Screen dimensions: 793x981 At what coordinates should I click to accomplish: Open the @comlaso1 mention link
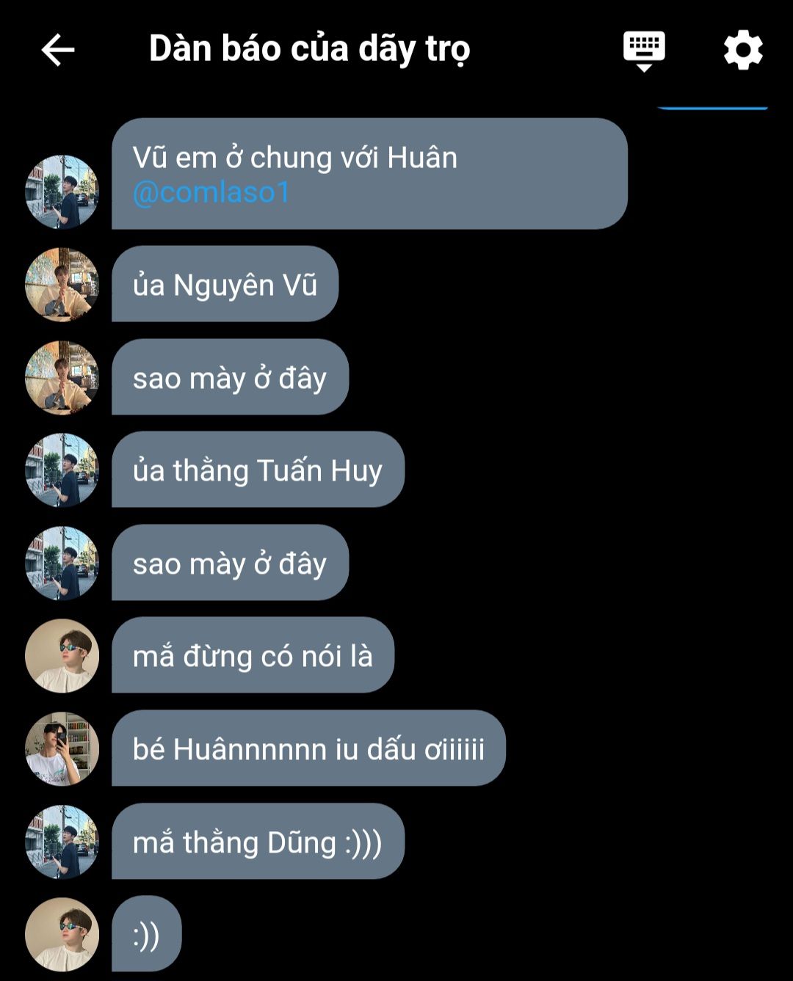211,192
